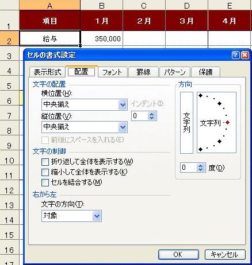This screenshot has height=265, width=252.
Task: Click the OK button
Action: 178,255
